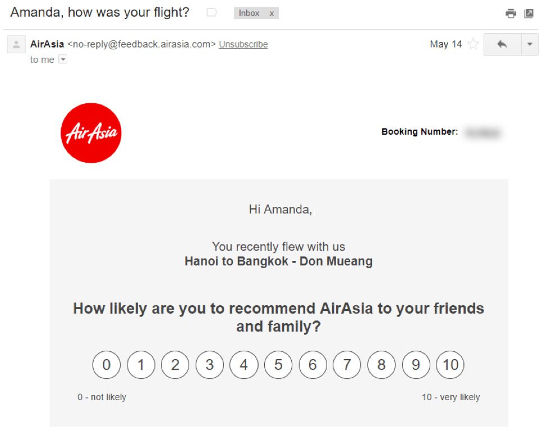Choose rating 5 on the scale
547x436 pixels.
(278, 365)
